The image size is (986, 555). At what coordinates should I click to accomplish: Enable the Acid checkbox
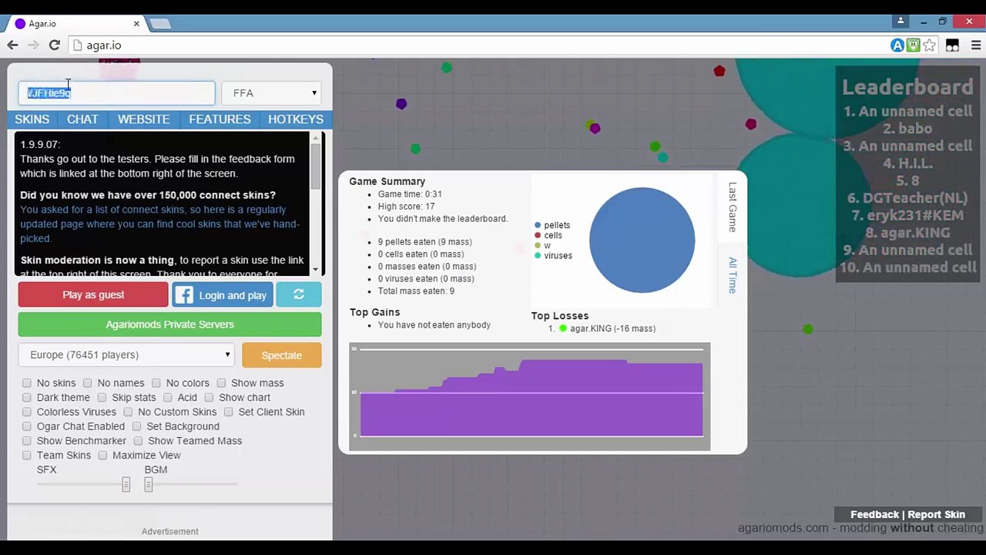pos(168,398)
